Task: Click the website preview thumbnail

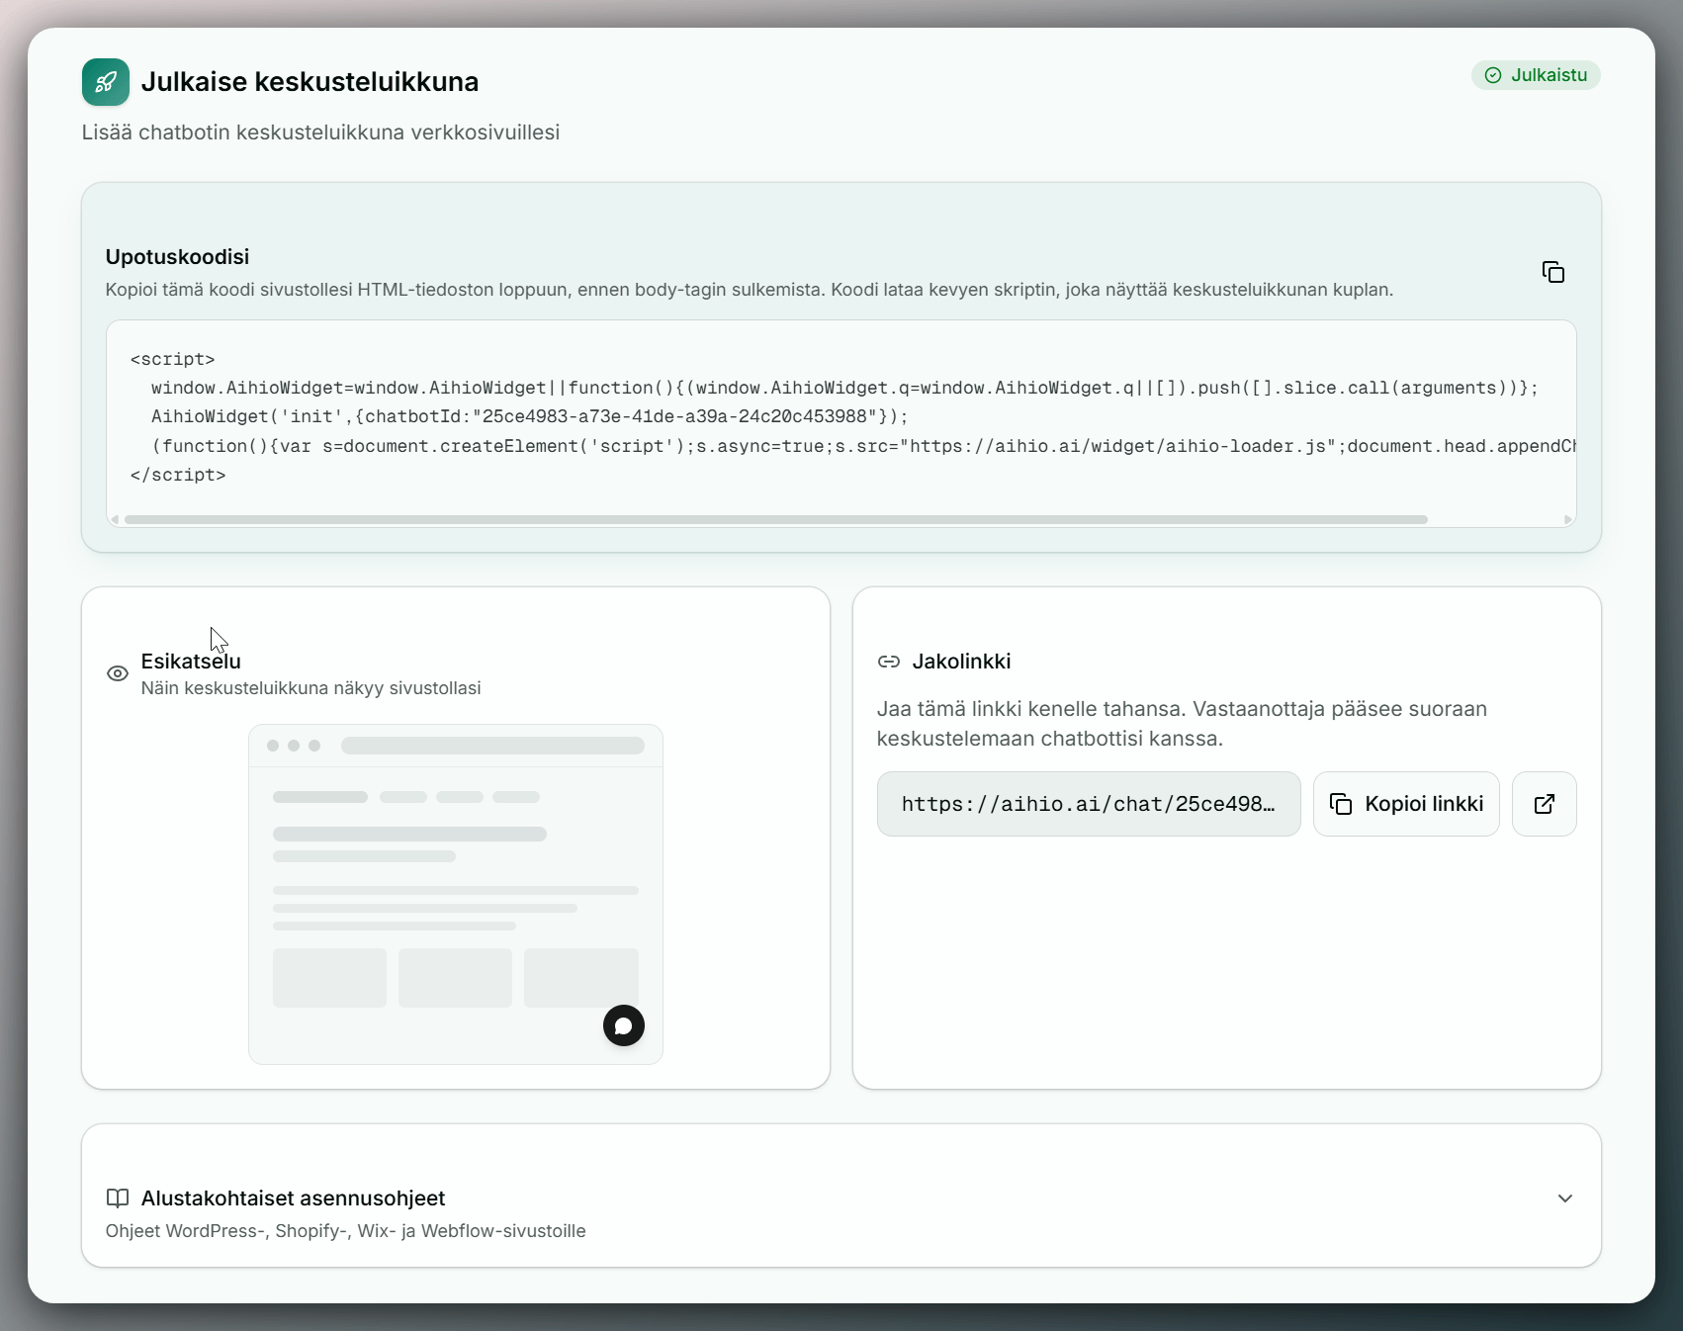Action: (456, 895)
